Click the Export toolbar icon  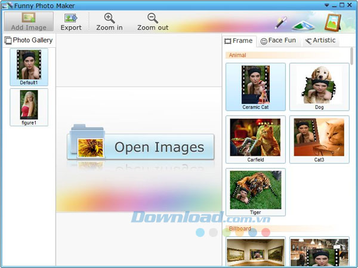click(x=71, y=18)
